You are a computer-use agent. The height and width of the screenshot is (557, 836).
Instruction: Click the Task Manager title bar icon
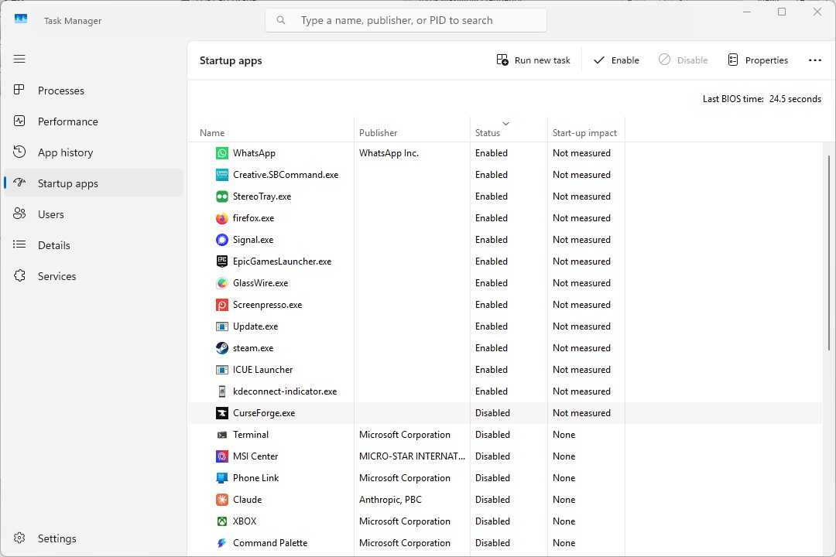(21, 19)
